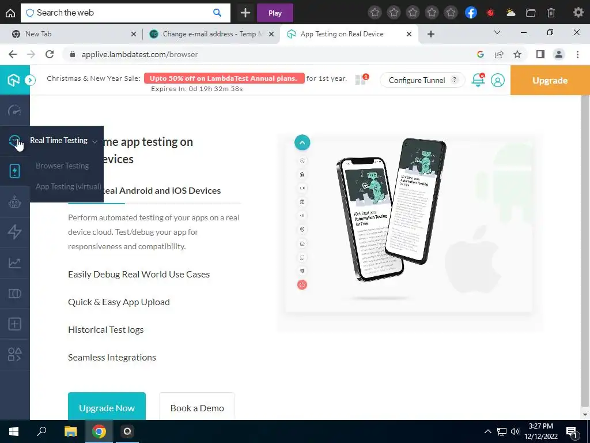Open the plus box sidebar icon
The height and width of the screenshot is (443, 590).
14,324
